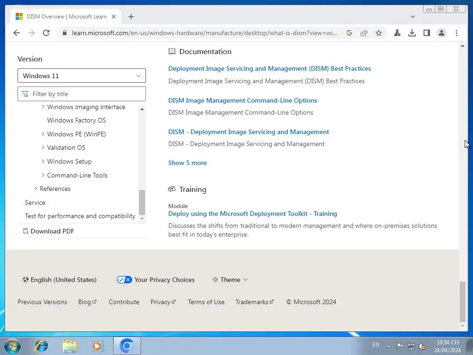473x355 pixels.
Task: Click the muted volume tray icon
Action: pos(422,346)
